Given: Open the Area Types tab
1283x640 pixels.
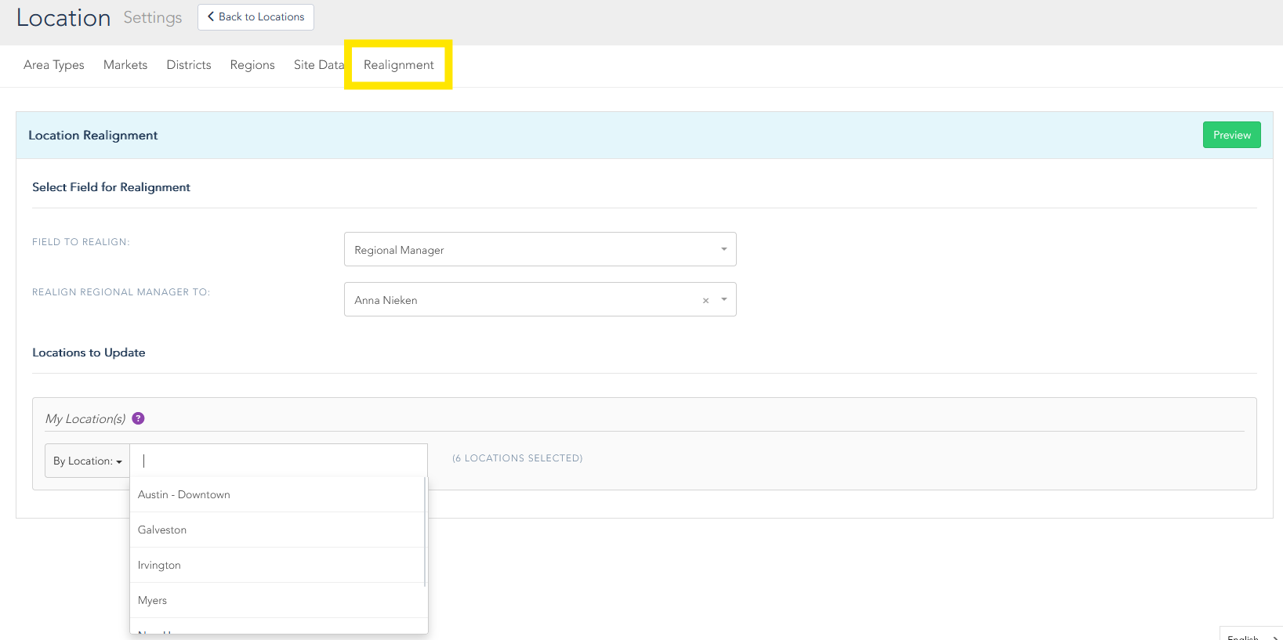Looking at the screenshot, I should pos(54,65).
